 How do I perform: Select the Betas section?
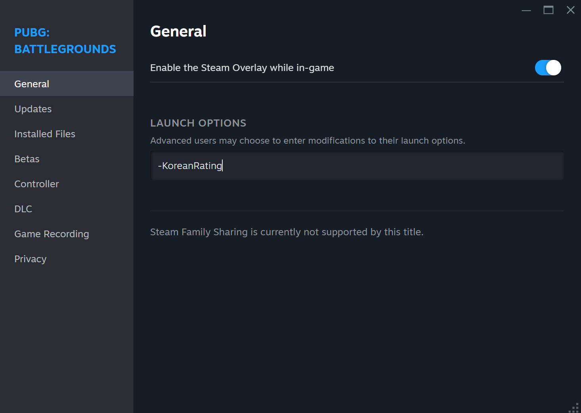pos(27,159)
